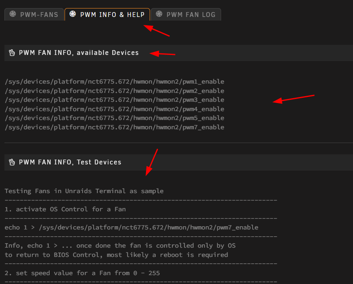
Task: Click the fan icon on PWM FAN LOG tab
Action: pos(159,14)
